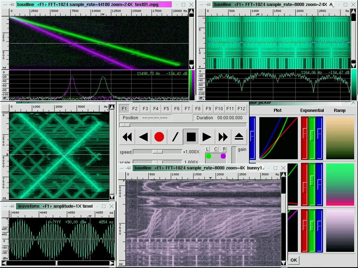Click the red Exponential slider beside the beige ramp

click(304, 138)
